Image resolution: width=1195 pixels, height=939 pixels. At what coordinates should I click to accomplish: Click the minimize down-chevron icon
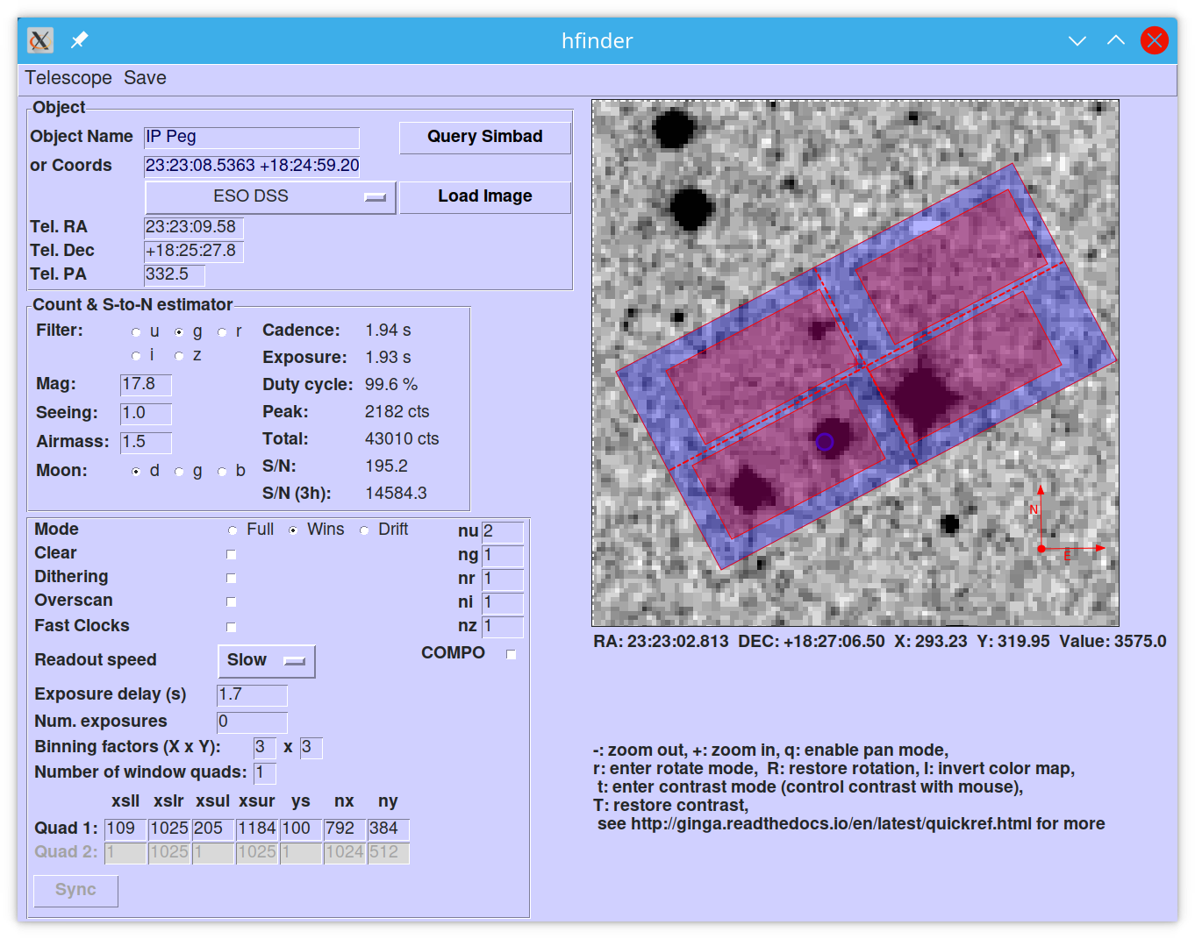pos(1077,40)
